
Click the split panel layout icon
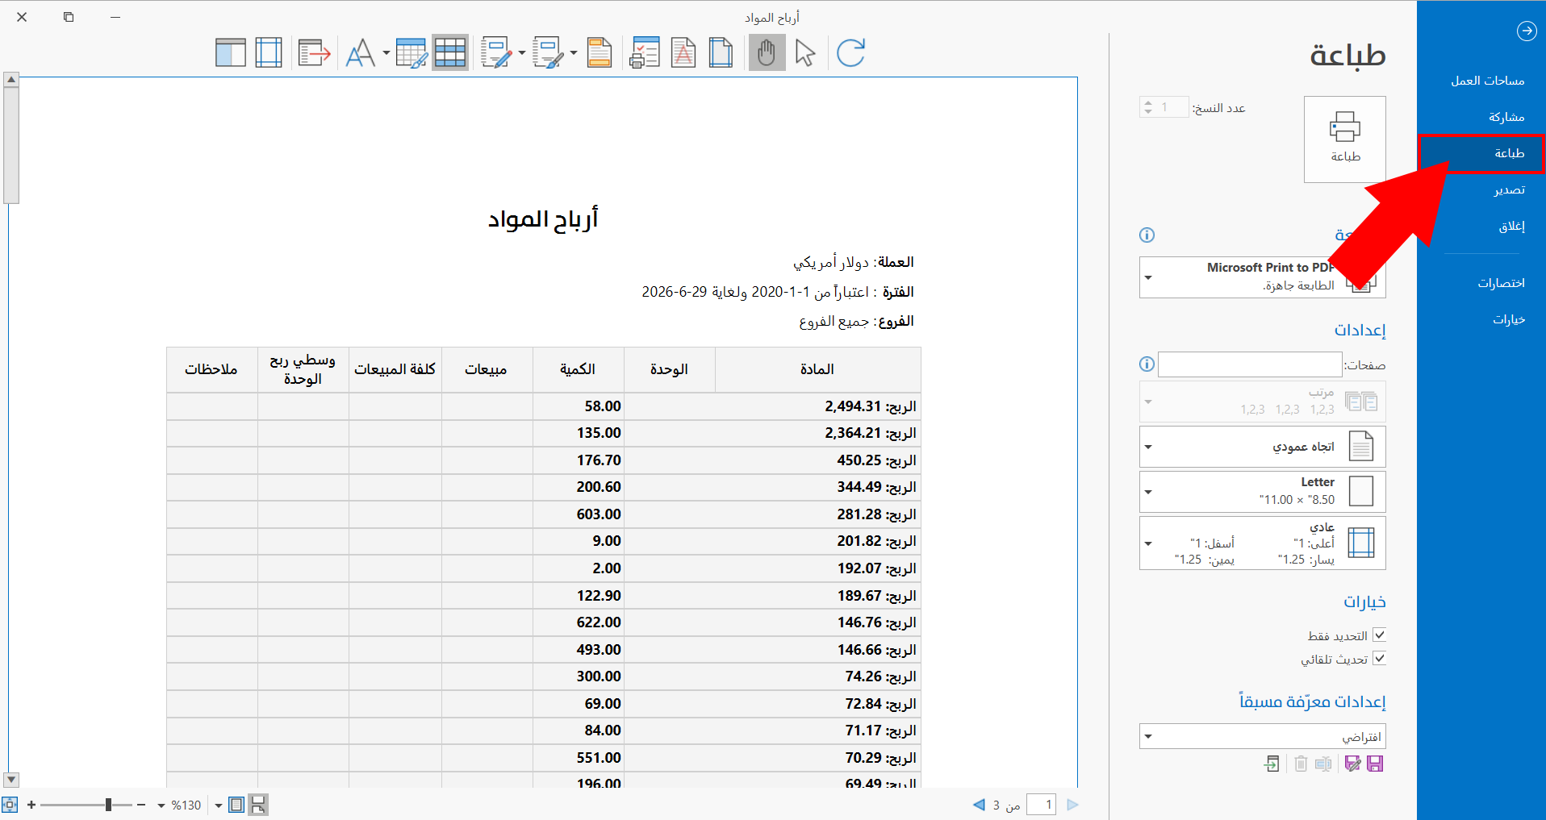[231, 53]
